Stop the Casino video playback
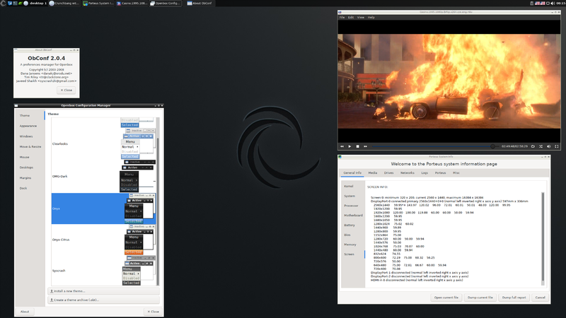 pyautogui.click(x=358, y=146)
